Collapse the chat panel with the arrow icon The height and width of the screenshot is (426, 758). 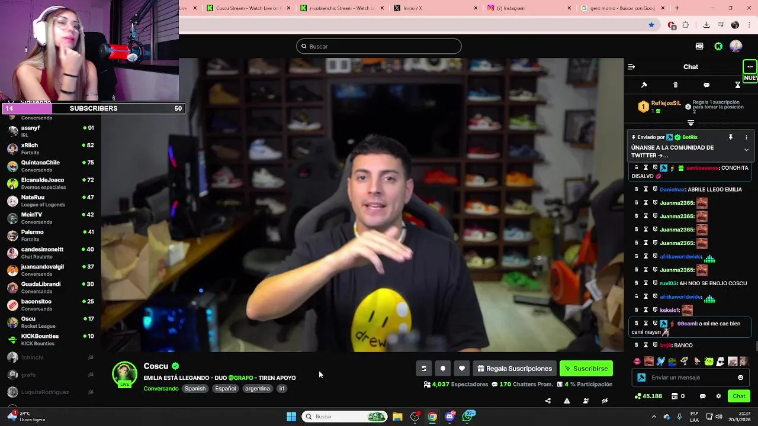click(631, 67)
